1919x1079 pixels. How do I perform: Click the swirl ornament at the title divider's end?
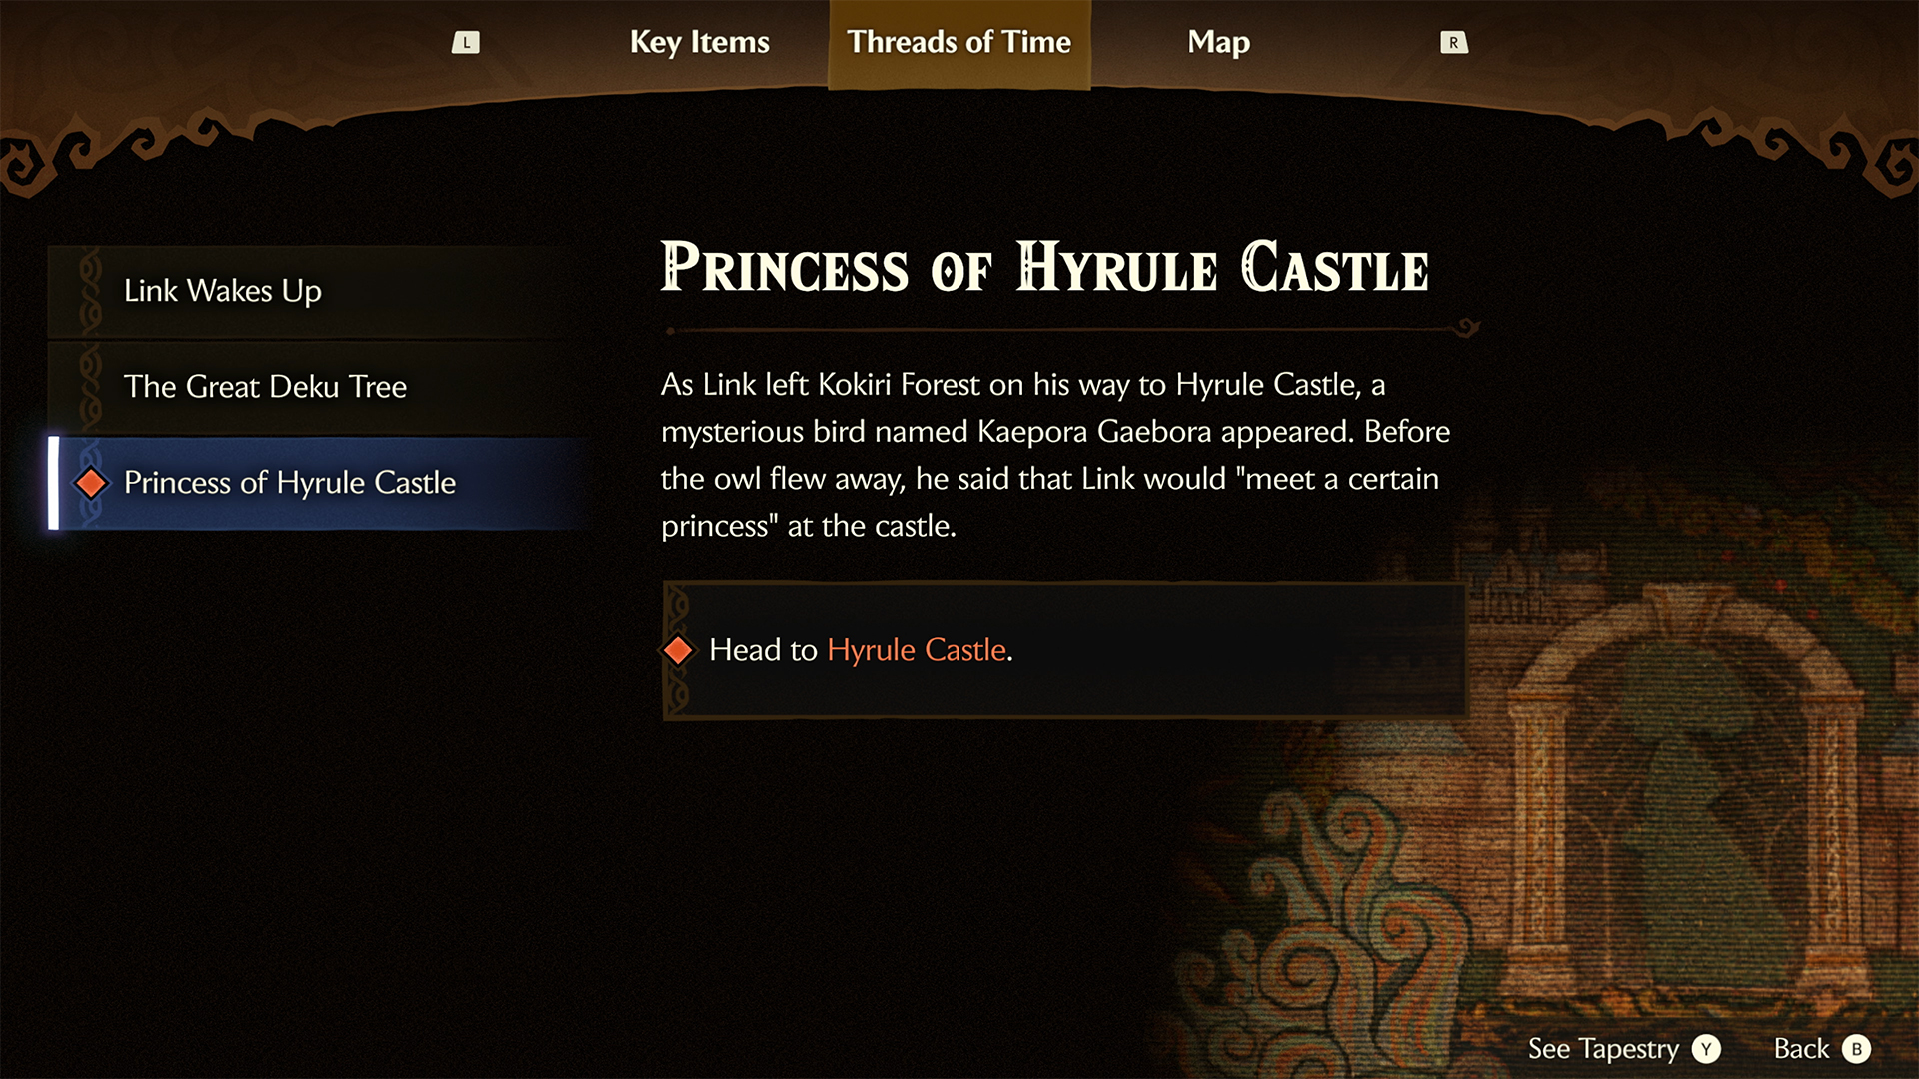click(x=1467, y=327)
